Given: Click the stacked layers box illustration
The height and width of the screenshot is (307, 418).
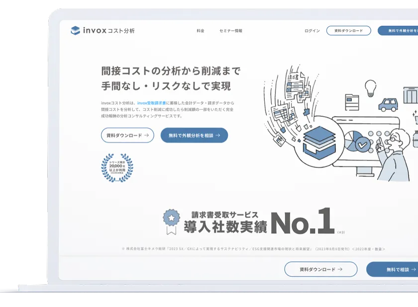Looking at the screenshot, I should coord(319,143).
